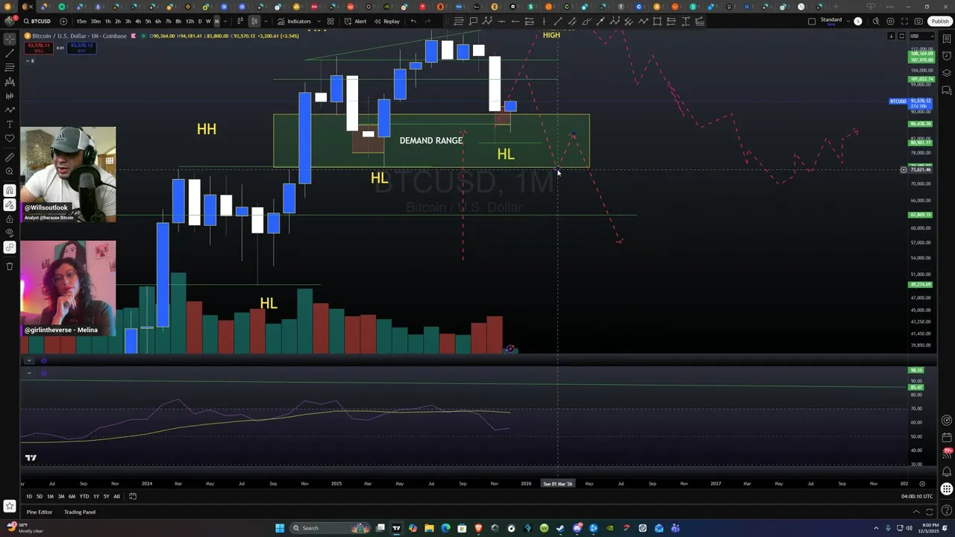Undo the last chart action
This screenshot has height=537, width=955.
tap(413, 21)
